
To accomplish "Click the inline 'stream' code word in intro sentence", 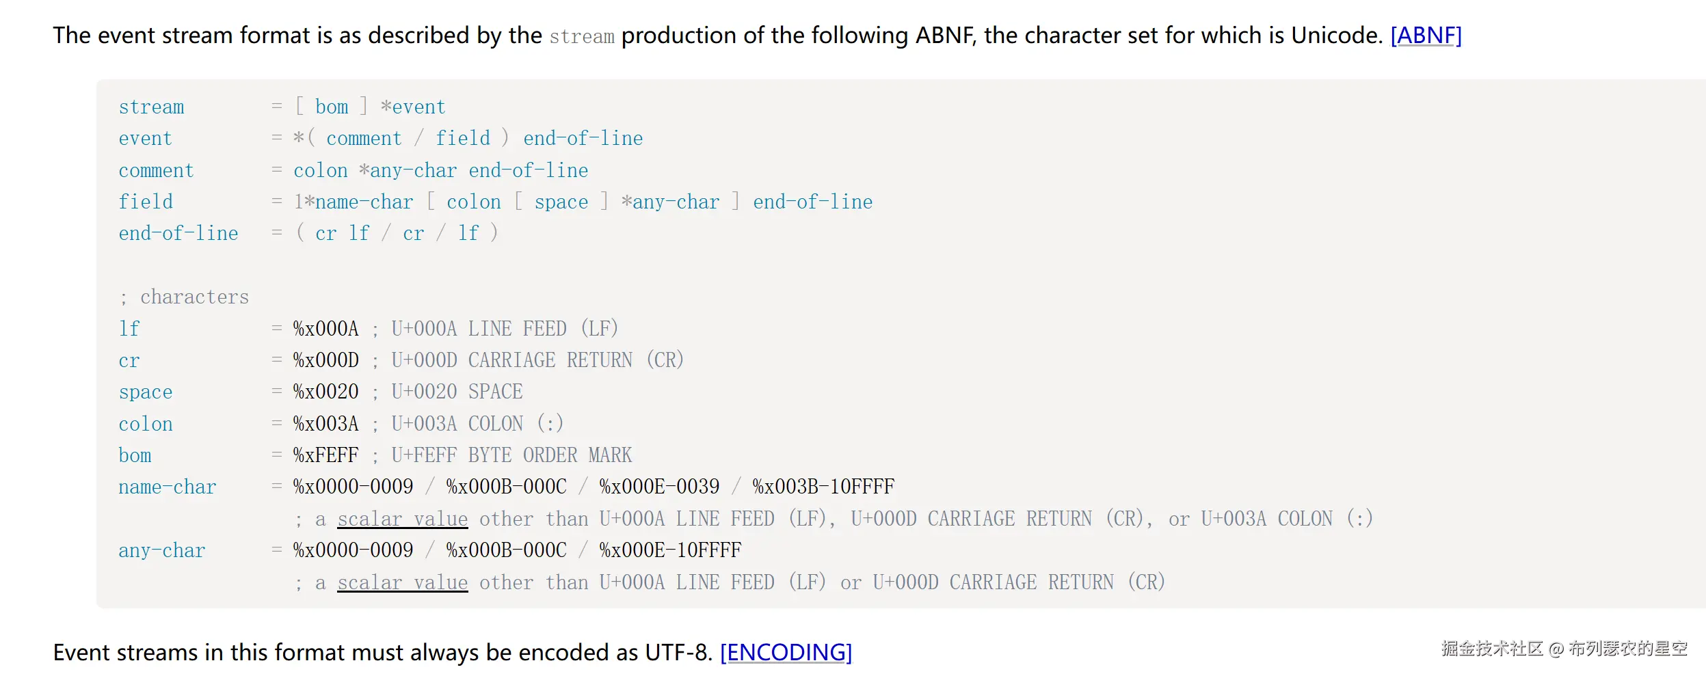I will pyautogui.click(x=582, y=36).
